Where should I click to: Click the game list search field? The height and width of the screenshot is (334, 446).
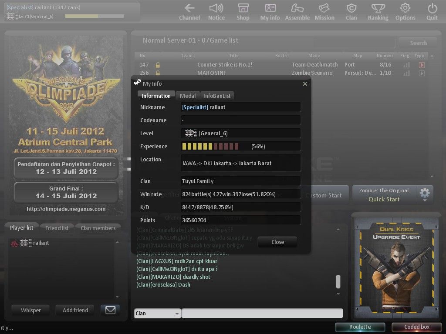[x=354, y=43]
